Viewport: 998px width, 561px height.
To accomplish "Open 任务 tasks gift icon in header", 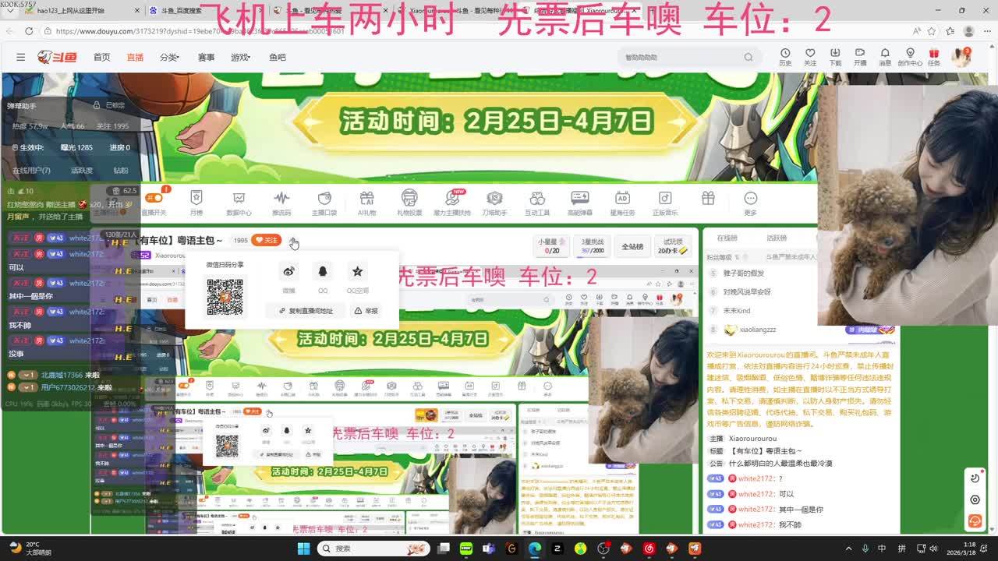I will pos(934,57).
